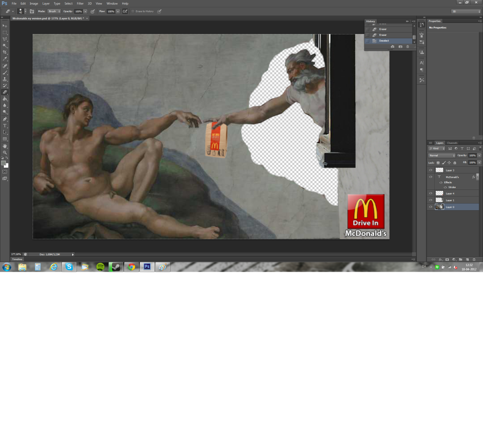The image size is (483, 429).
Task: Open the options bar Opacity slider dropdown
Action: click(85, 11)
